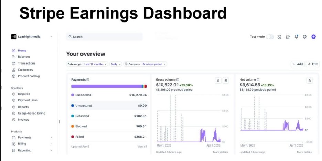The width and height of the screenshot is (322, 161).
Task: Click the Customers person icon
Action: [14, 70]
